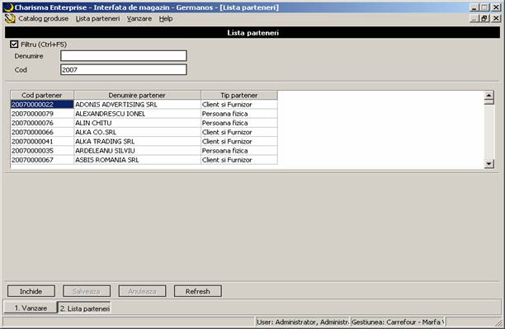Click the Gestiunea: Carrefour status bar entry
505x329 pixels.
tap(398, 322)
